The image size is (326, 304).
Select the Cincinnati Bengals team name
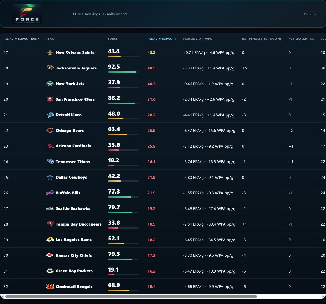(74, 287)
